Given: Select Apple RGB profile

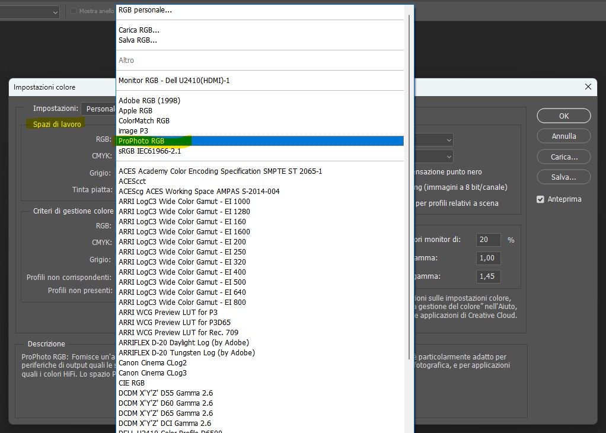Looking at the screenshot, I should 260,110.
